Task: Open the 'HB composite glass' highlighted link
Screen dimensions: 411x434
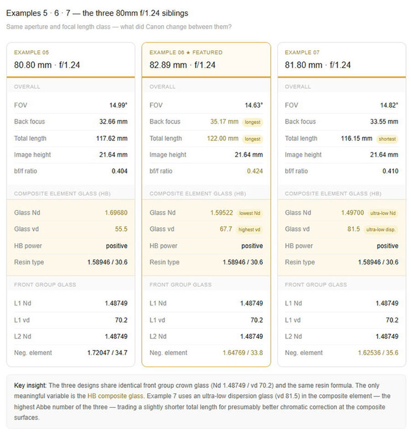Action: (115, 396)
